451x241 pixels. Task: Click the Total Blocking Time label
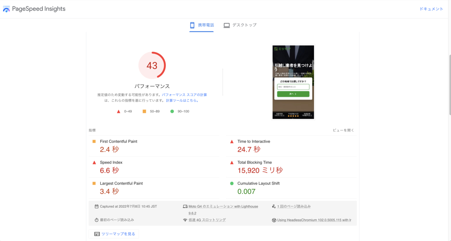[x=255, y=162]
